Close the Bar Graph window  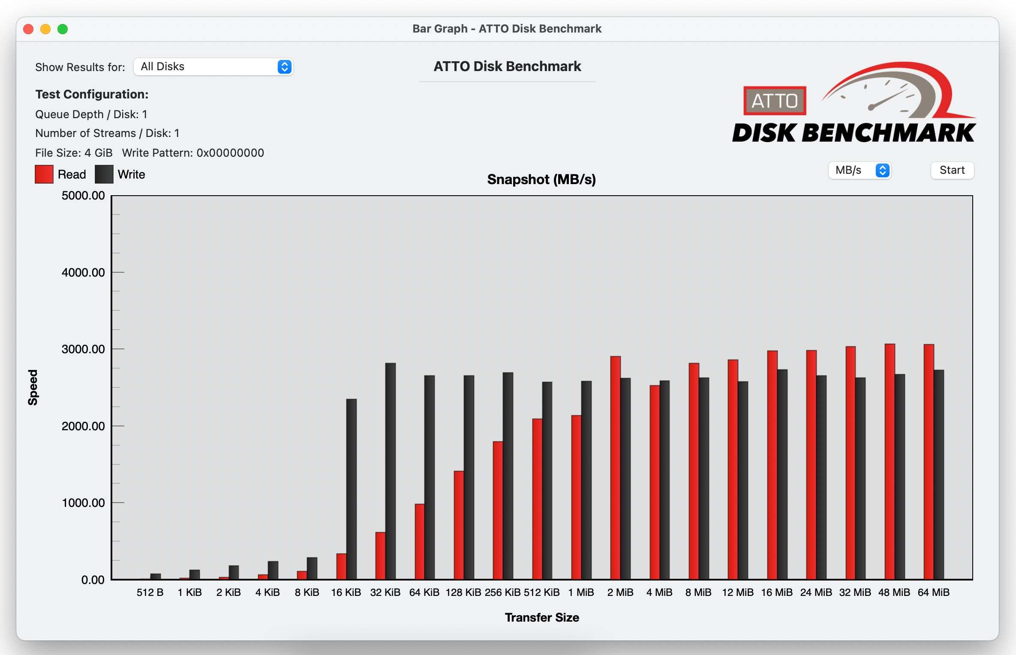pos(28,29)
